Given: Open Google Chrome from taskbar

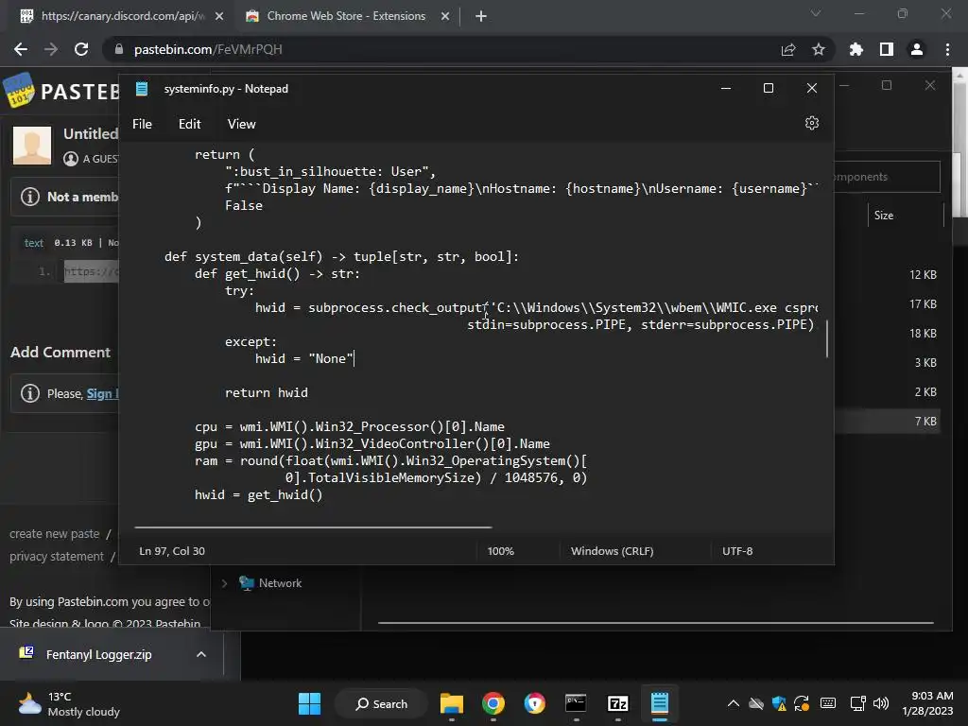Looking at the screenshot, I should coord(493,703).
